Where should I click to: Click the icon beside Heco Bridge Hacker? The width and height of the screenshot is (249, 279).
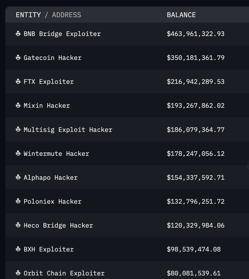18,225
